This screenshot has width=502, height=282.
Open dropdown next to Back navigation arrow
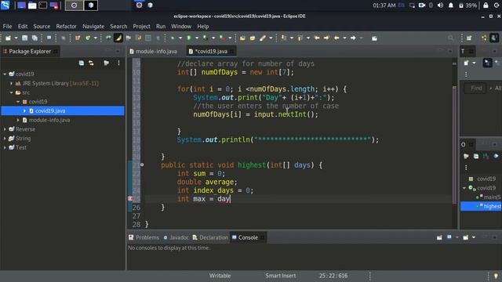coord(344,38)
